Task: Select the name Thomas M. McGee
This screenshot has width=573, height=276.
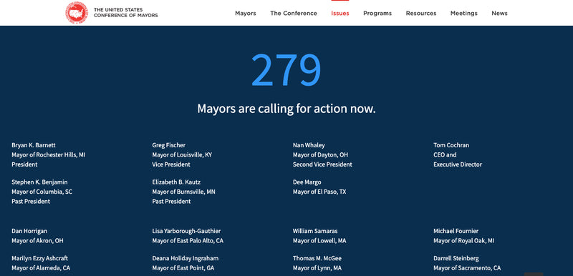Action: point(317,258)
